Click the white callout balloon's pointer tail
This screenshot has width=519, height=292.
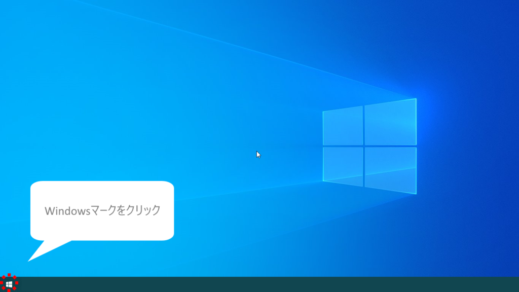41,251
